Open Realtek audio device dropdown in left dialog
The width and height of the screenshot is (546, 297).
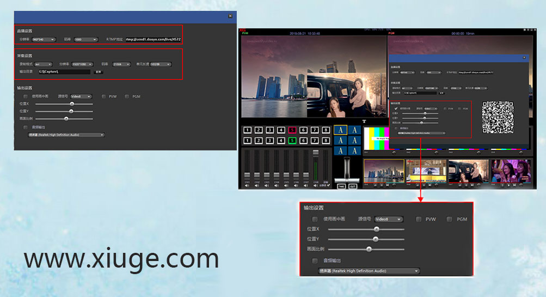(66, 135)
